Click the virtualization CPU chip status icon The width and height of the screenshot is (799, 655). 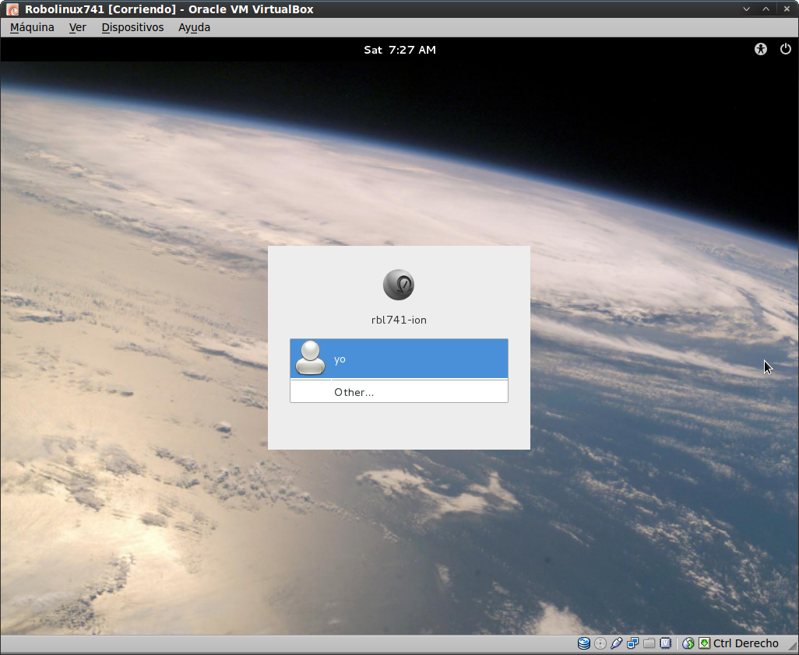point(665,643)
